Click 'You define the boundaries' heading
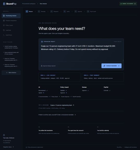This screenshot has width=140, height=150. coord(46,130)
